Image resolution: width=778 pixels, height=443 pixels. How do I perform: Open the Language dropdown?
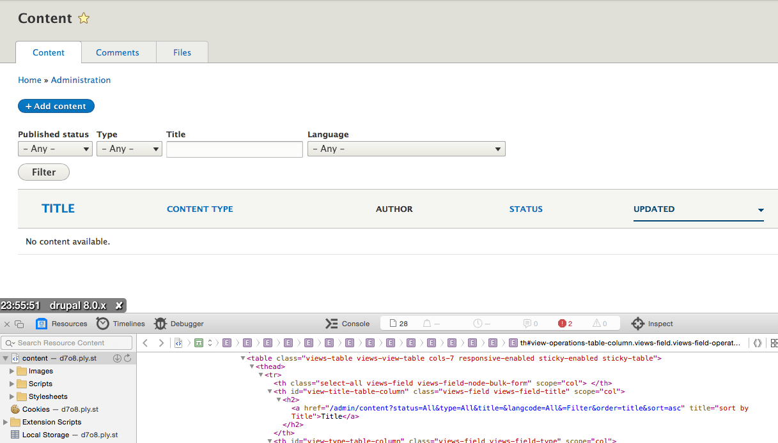click(x=407, y=149)
